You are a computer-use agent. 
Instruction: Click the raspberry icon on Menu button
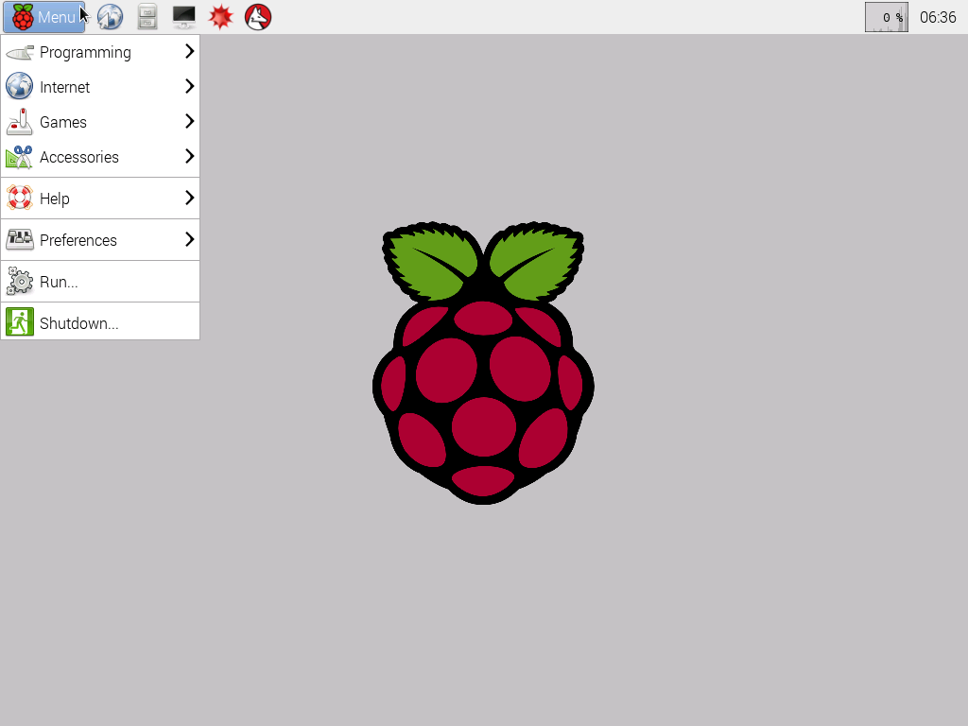click(23, 17)
